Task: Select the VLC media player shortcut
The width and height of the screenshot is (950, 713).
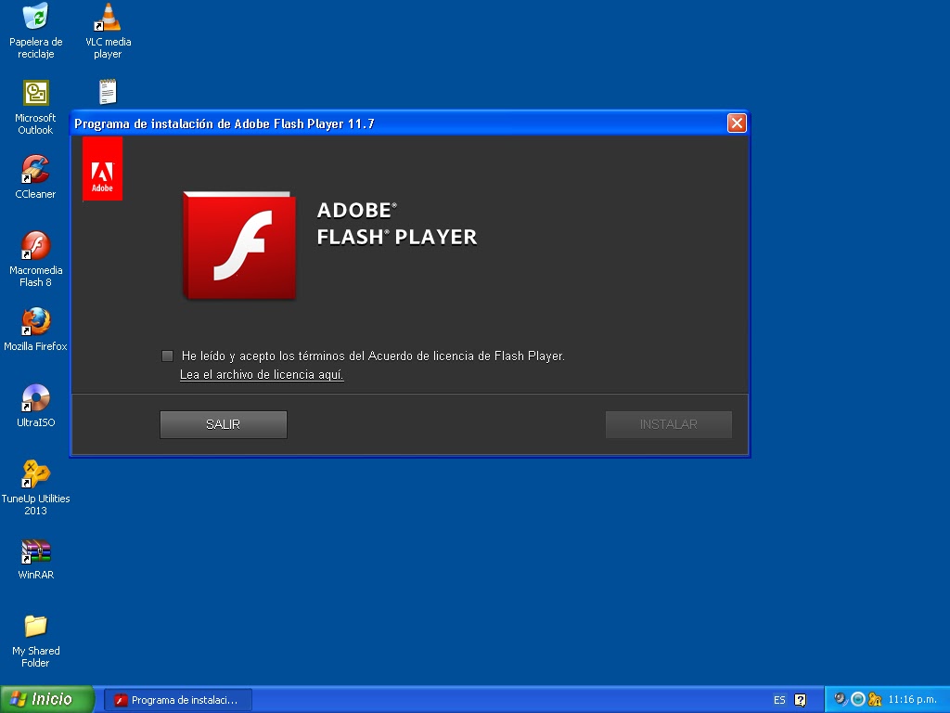Action: pos(108,31)
